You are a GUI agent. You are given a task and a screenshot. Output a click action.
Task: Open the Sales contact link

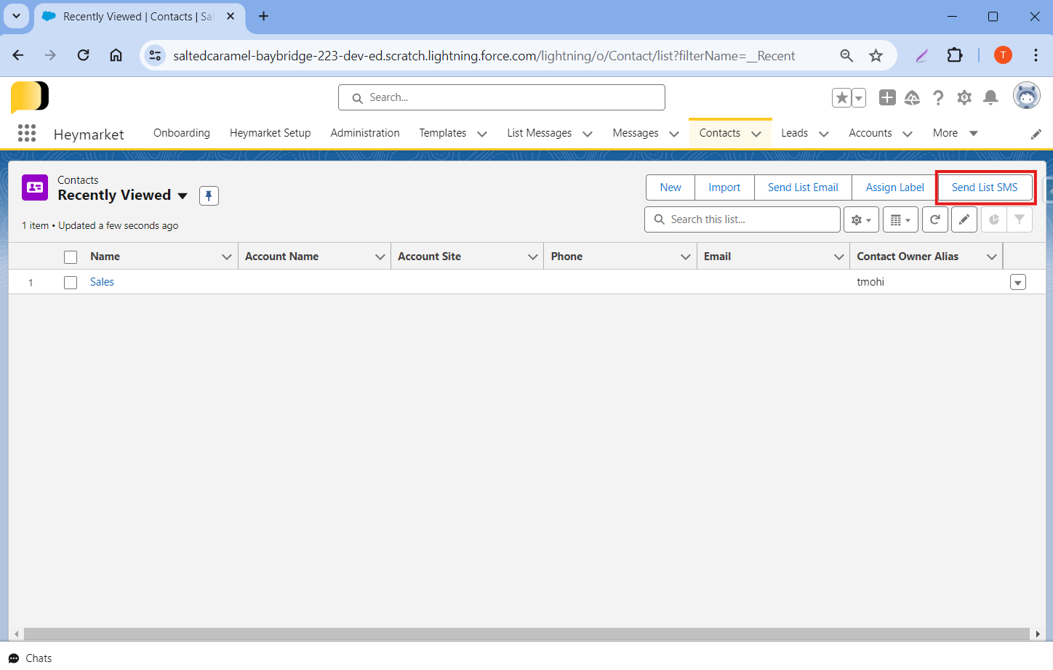(x=102, y=282)
